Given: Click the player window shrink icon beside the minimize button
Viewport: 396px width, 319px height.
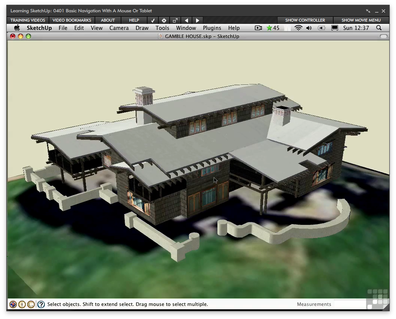Looking at the screenshot, I should coord(368,11).
